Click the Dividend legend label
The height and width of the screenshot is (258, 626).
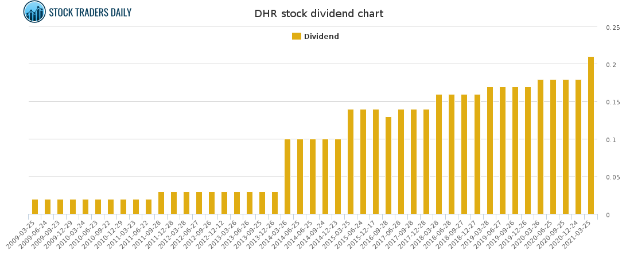[321, 36]
